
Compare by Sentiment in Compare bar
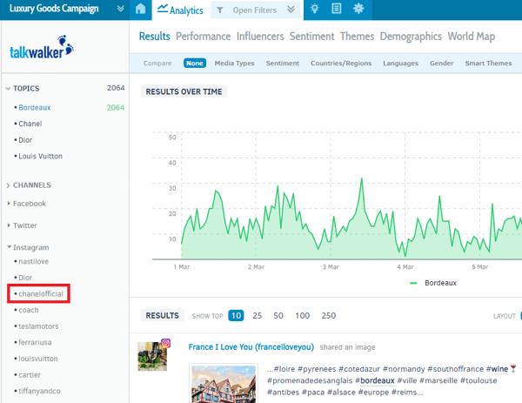(x=282, y=64)
